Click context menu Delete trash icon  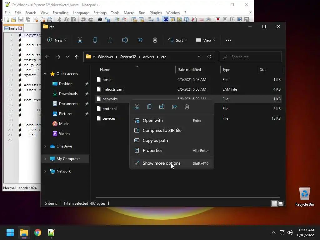pyautogui.click(x=187, y=107)
